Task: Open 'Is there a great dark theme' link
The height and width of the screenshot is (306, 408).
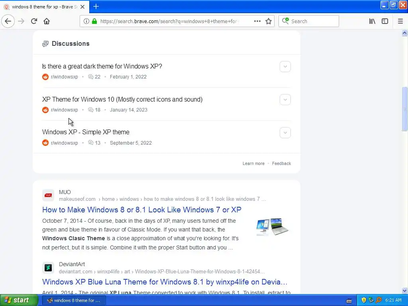Action: pyautogui.click(x=102, y=67)
